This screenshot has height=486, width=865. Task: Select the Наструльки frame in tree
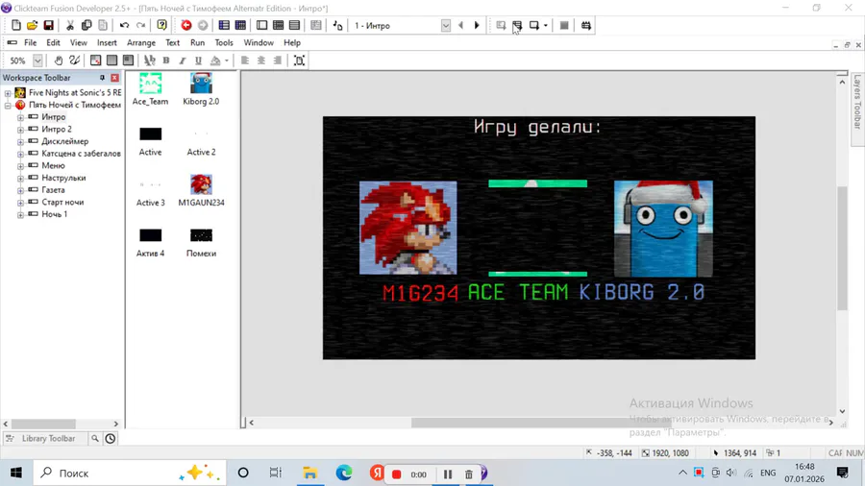[x=63, y=178]
